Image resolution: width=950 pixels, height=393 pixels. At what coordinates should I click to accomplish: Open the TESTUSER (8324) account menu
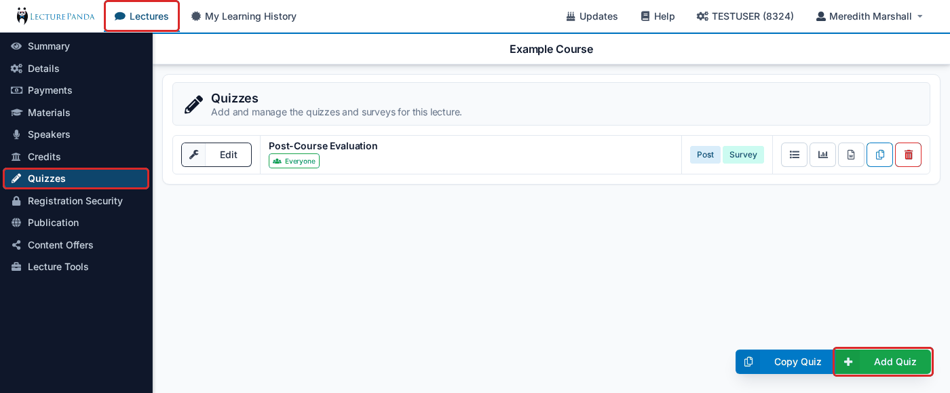point(745,16)
